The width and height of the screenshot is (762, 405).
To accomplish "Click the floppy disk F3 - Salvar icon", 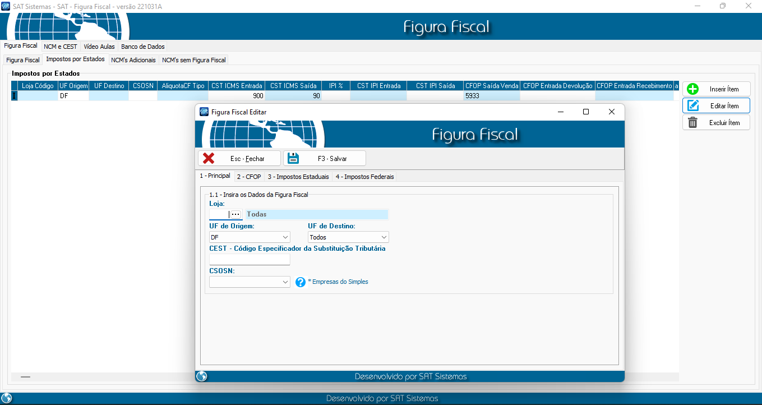I will [293, 158].
